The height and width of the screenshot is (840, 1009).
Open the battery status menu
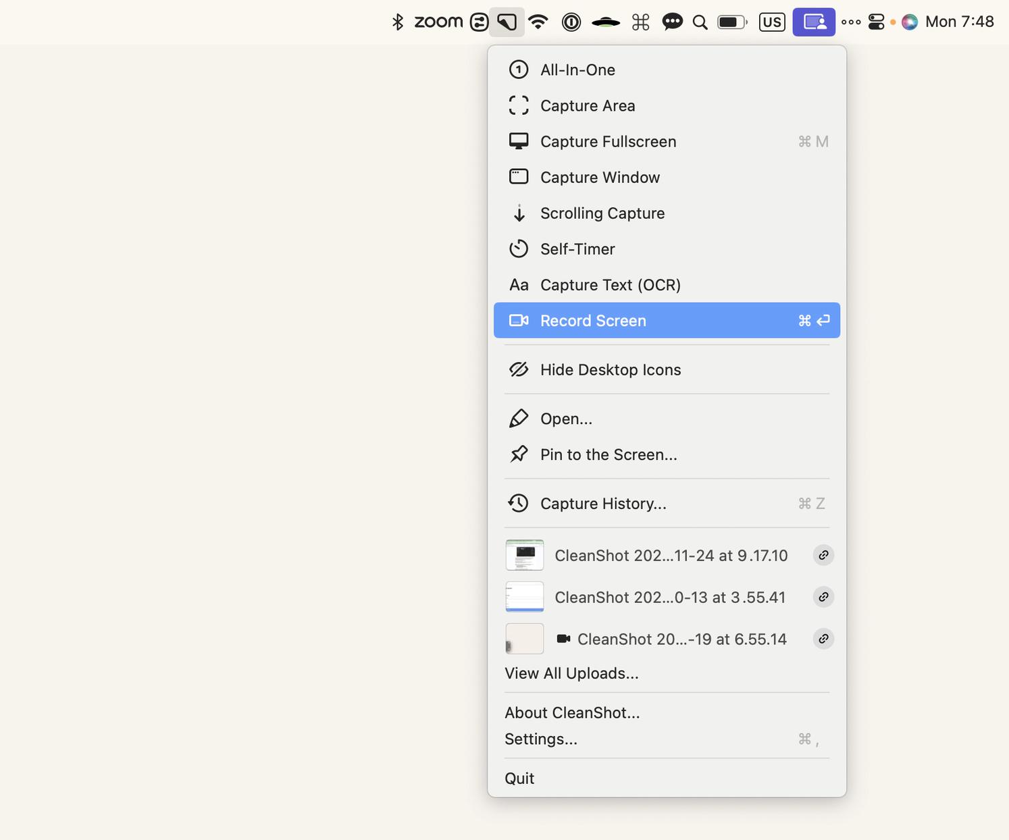click(732, 22)
